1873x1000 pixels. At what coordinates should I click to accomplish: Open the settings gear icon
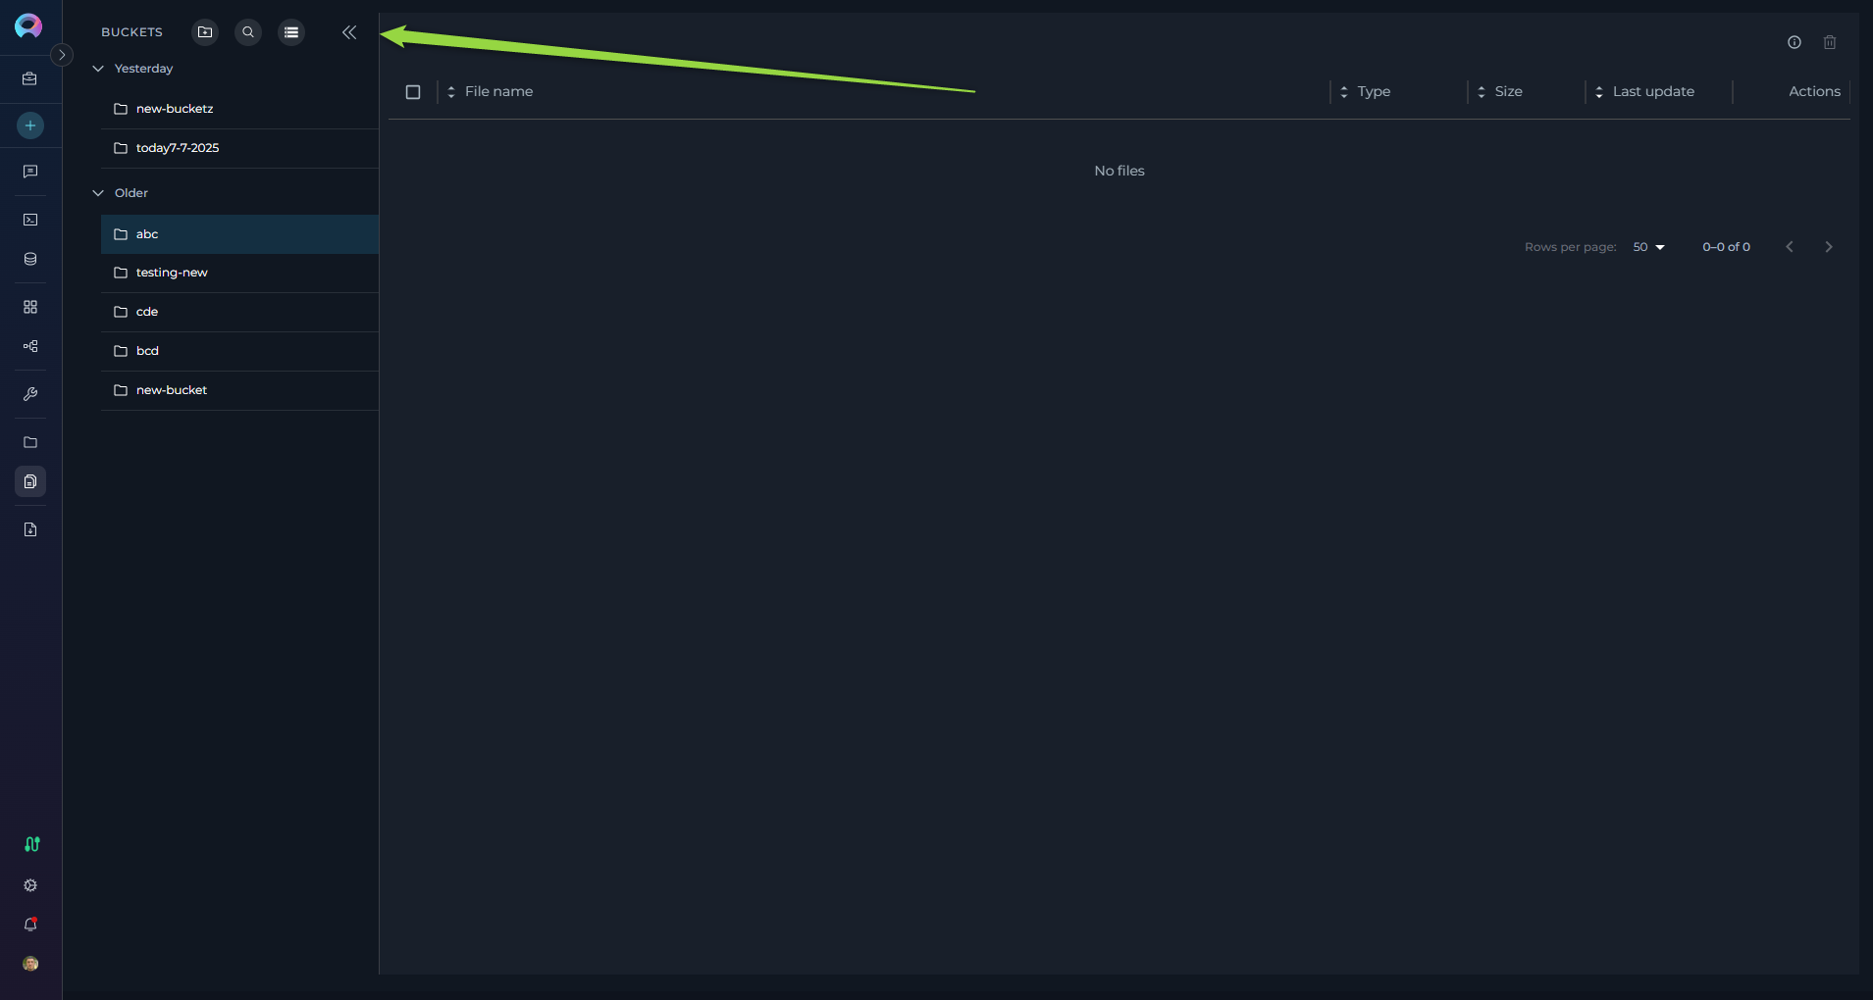coord(30,885)
